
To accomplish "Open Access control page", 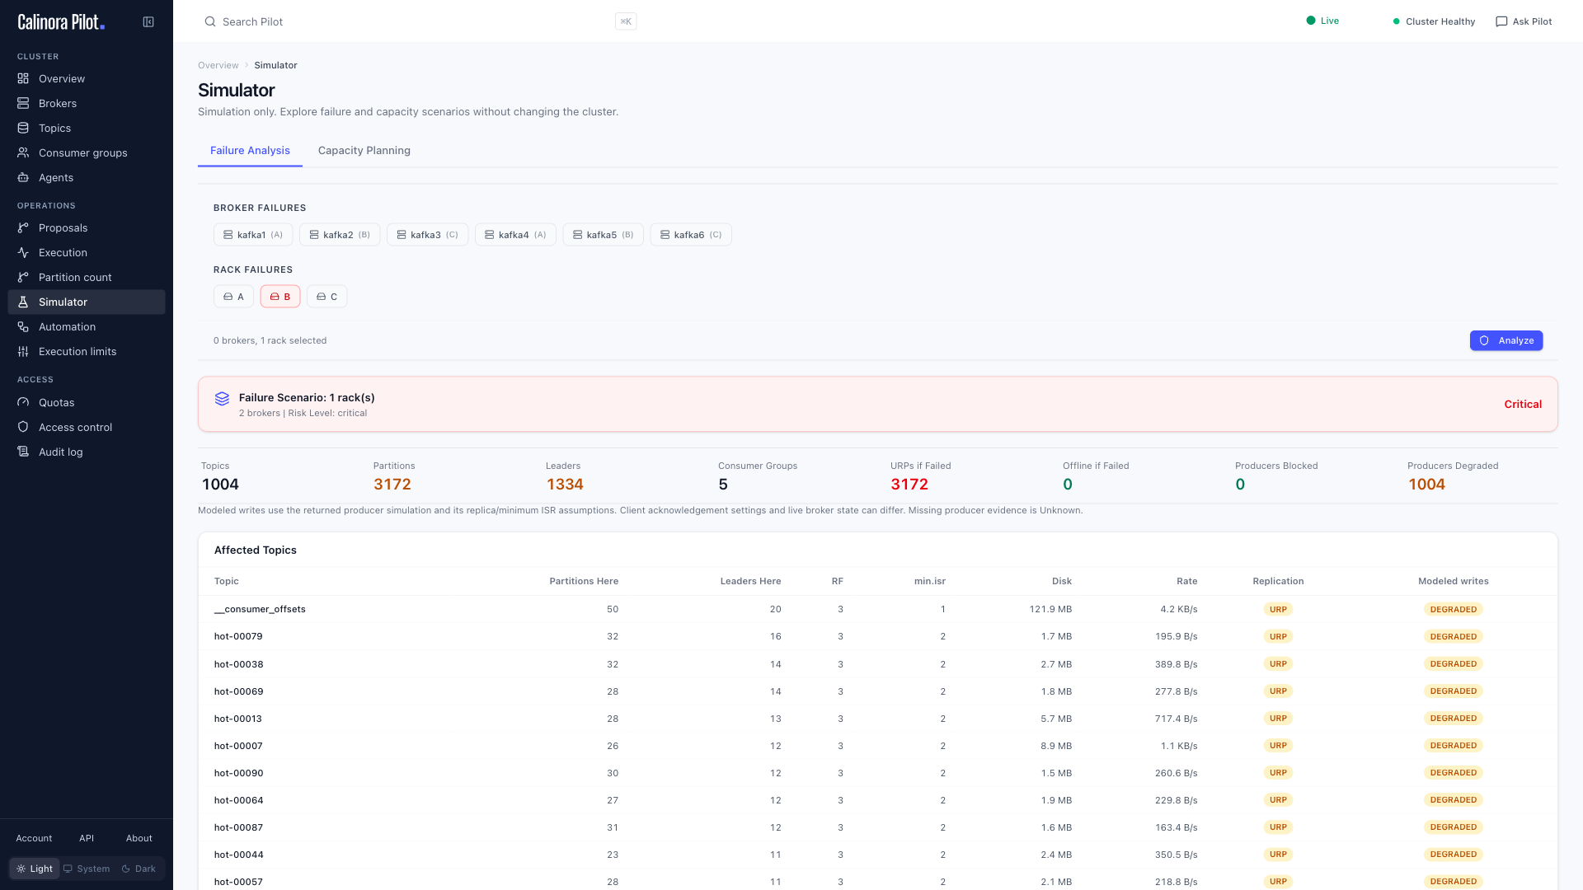I will coord(87,427).
